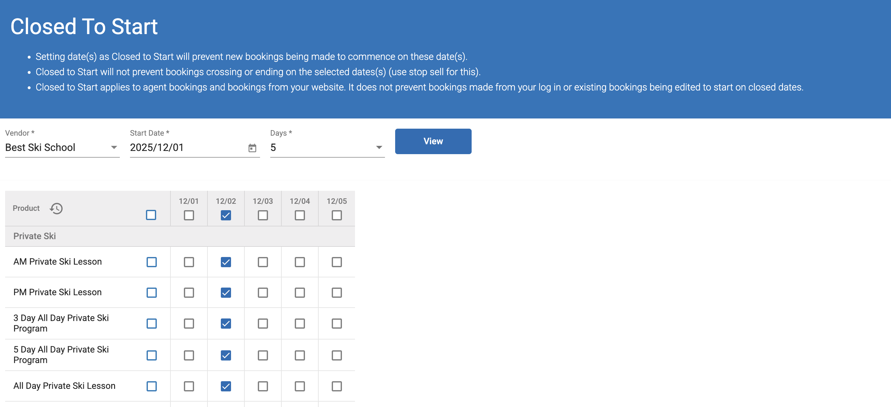Uncheck 12/02 for 5 Day All Day Program
Viewport: 891px width, 407px height.
[x=226, y=355]
